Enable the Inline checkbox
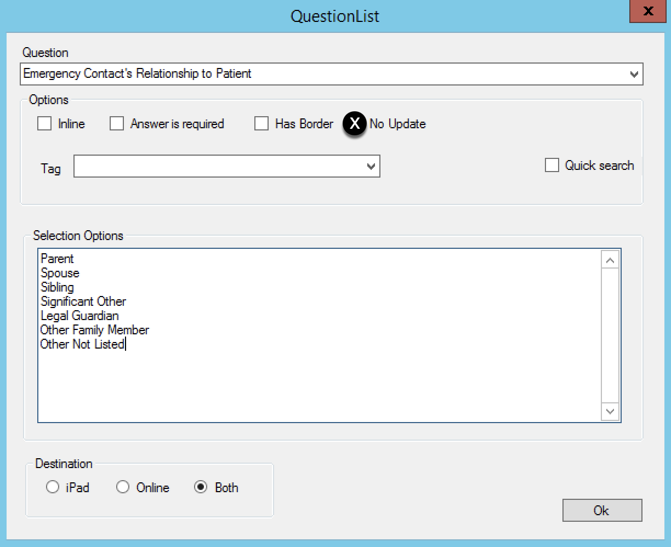Image resolution: width=671 pixels, height=547 pixels. [44, 124]
